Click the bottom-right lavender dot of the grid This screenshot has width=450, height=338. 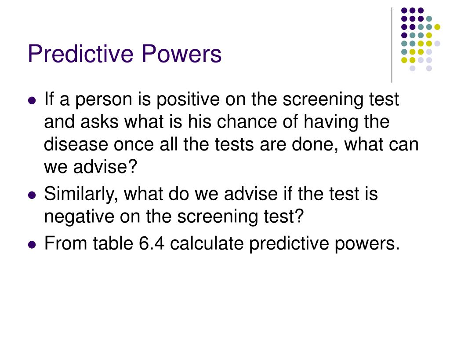pyautogui.click(x=429, y=68)
